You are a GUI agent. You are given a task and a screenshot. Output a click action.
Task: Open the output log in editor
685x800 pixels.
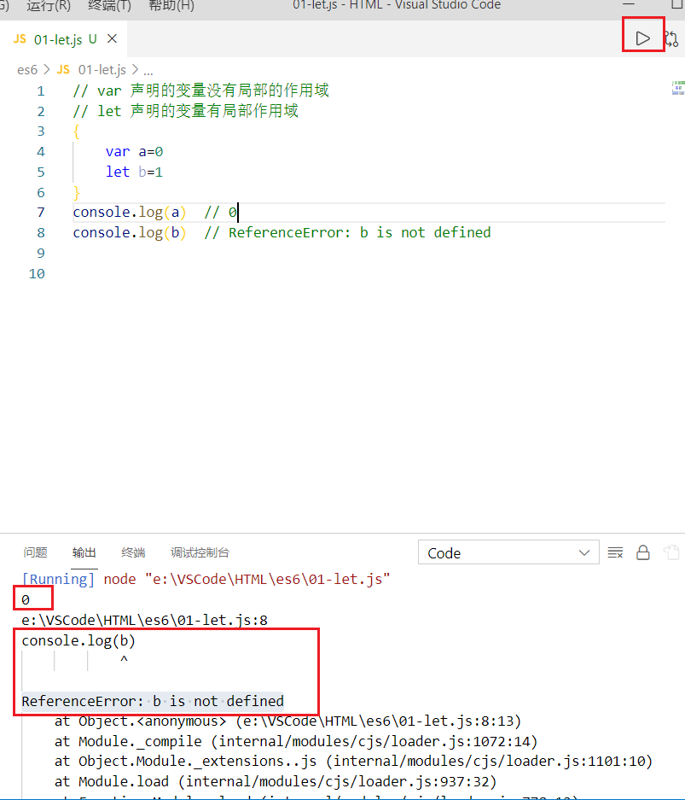click(672, 552)
